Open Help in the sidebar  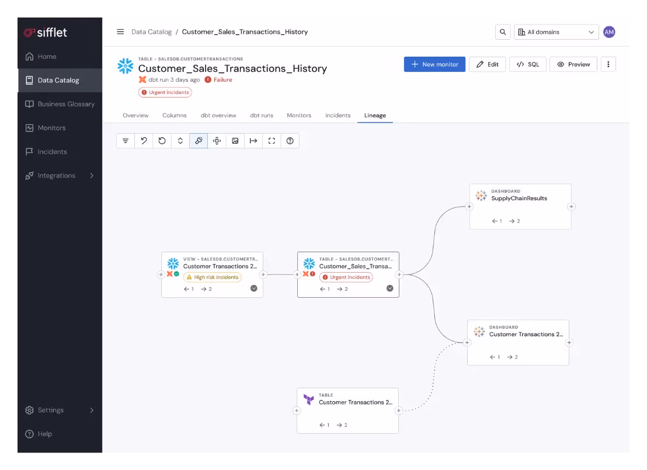60,434
